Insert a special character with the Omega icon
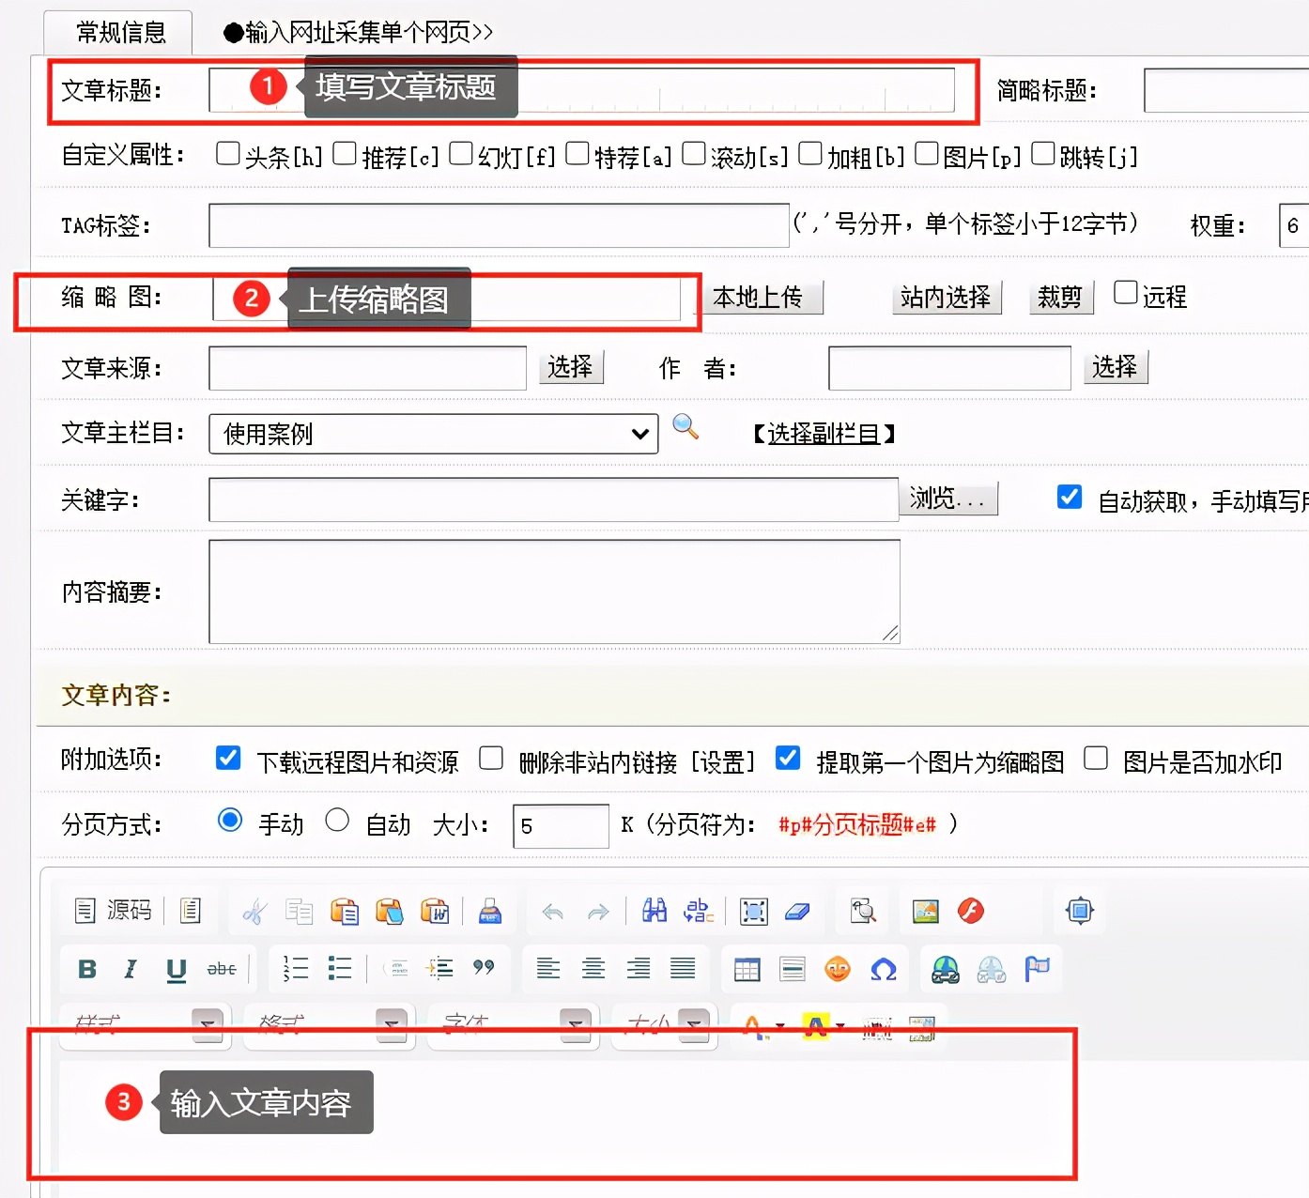1309x1198 pixels. 884,969
